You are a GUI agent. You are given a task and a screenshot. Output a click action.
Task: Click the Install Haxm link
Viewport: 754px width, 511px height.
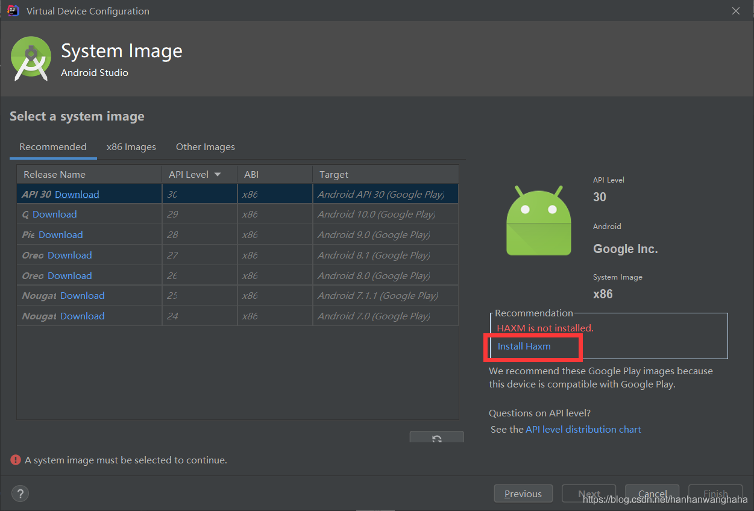(x=524, y=346)
